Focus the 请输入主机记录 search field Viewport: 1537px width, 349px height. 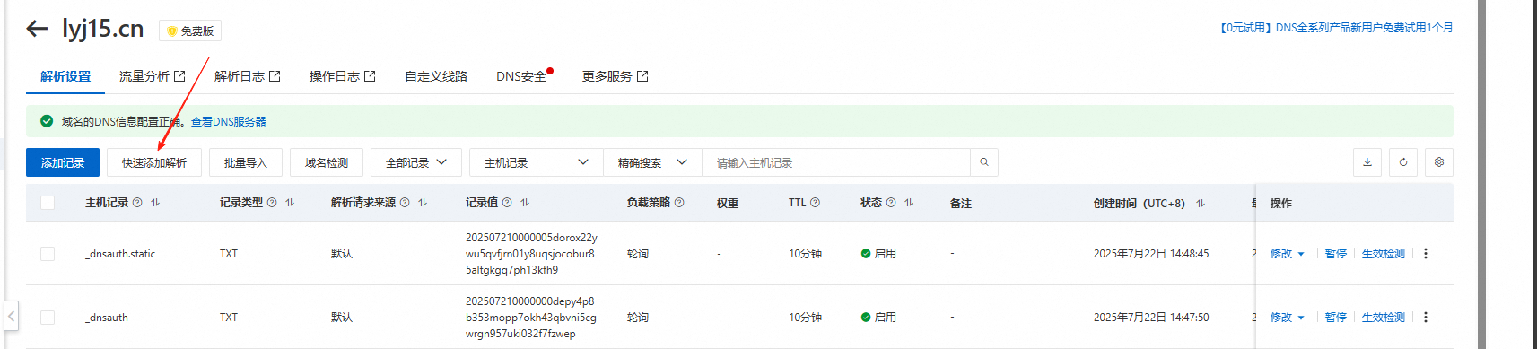click(836, 162)
